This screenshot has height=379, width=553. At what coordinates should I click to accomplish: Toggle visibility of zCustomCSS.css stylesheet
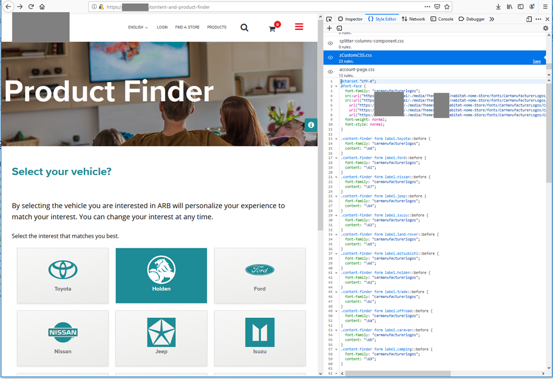[331, 58]
